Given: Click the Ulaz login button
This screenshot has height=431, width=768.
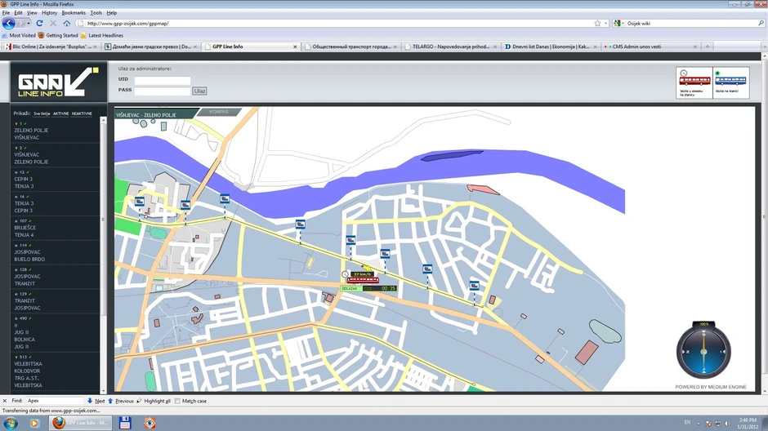Looking at the screenshot, I should tap(199, 91).
